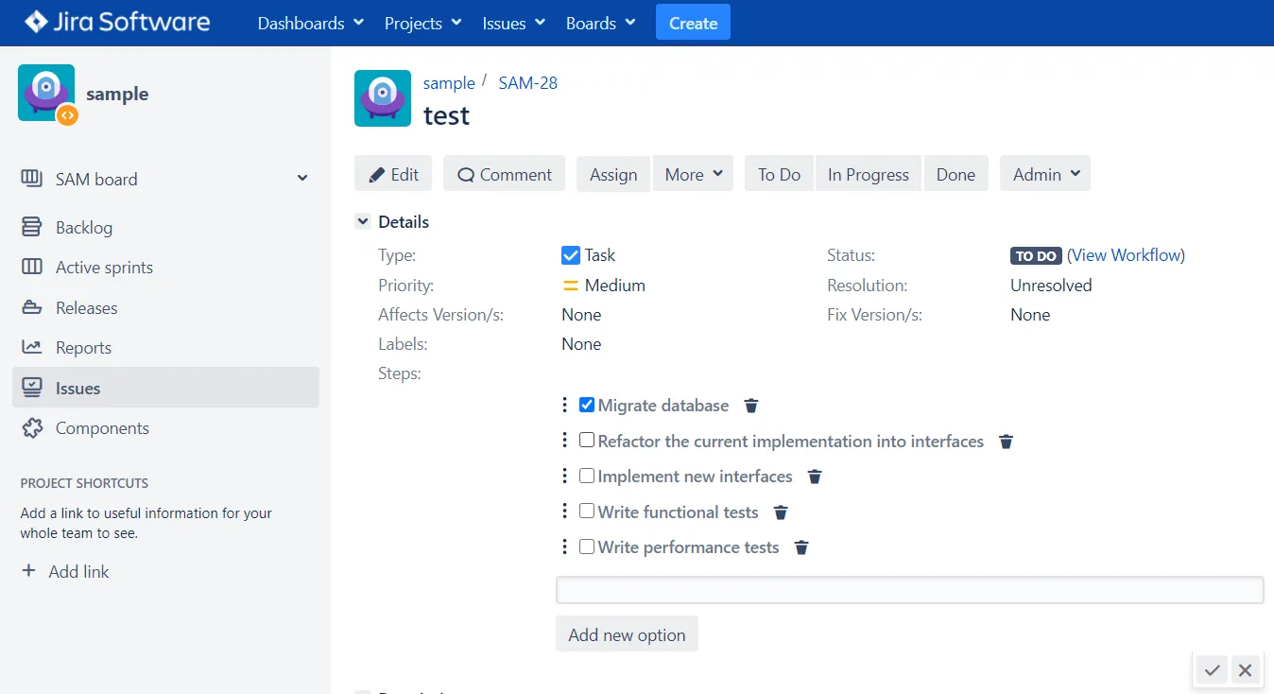1274x694 pixels.
Task: Uncheck the Migrate database checkbox
Action: coord(587,405)
